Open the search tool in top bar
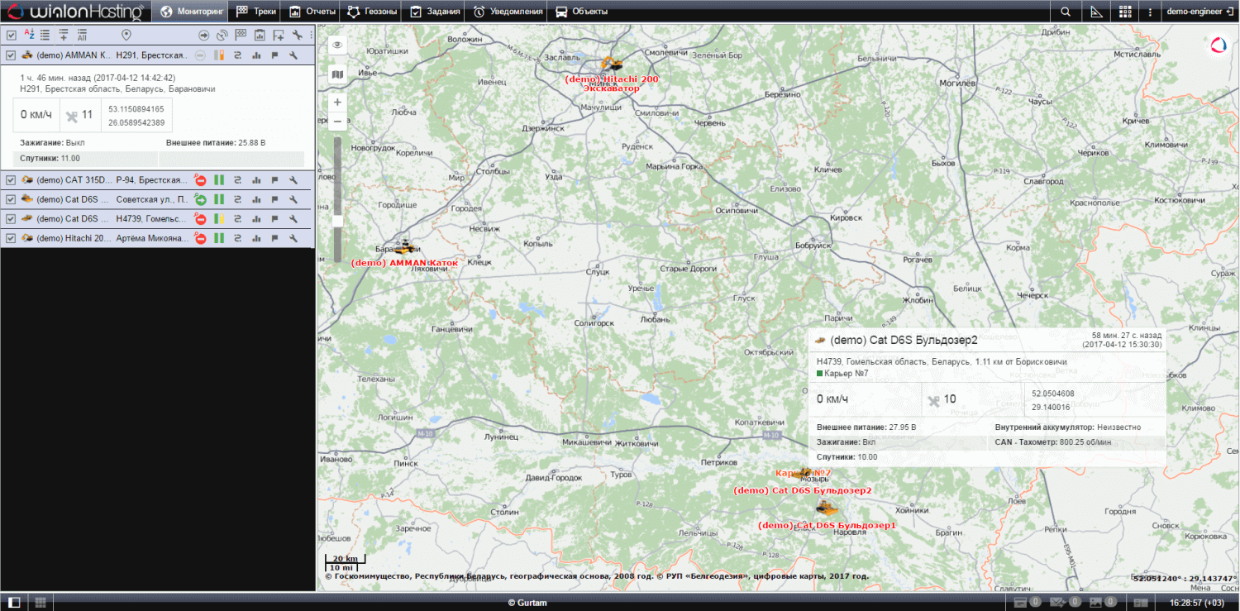Viewport: 1240px width, 611px height. (1066, 12)
